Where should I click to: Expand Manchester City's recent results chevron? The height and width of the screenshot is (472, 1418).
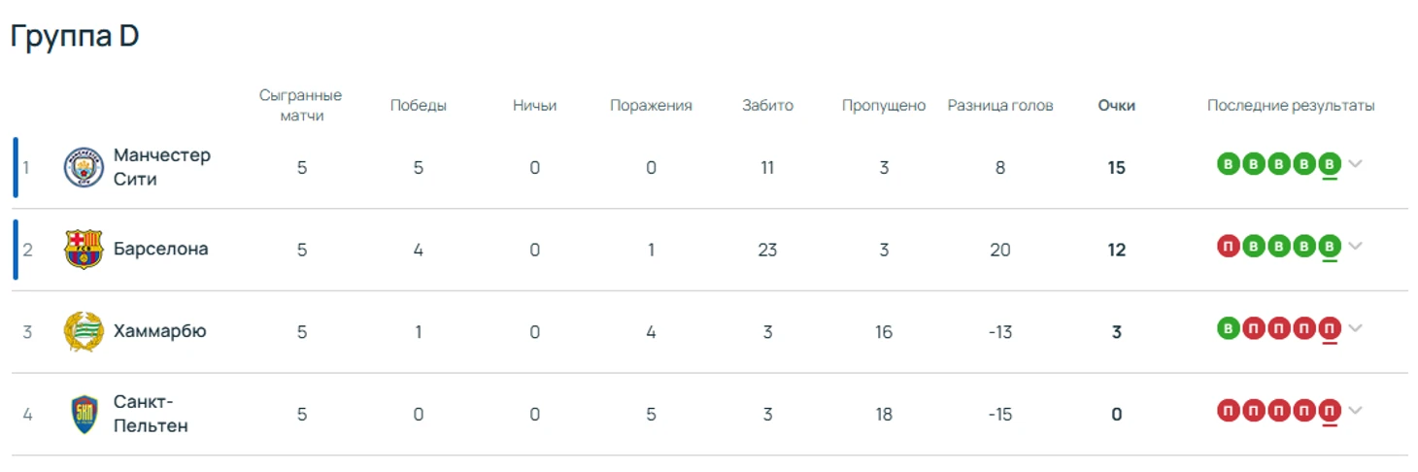pyautogui.click(x=1355, y=163)
